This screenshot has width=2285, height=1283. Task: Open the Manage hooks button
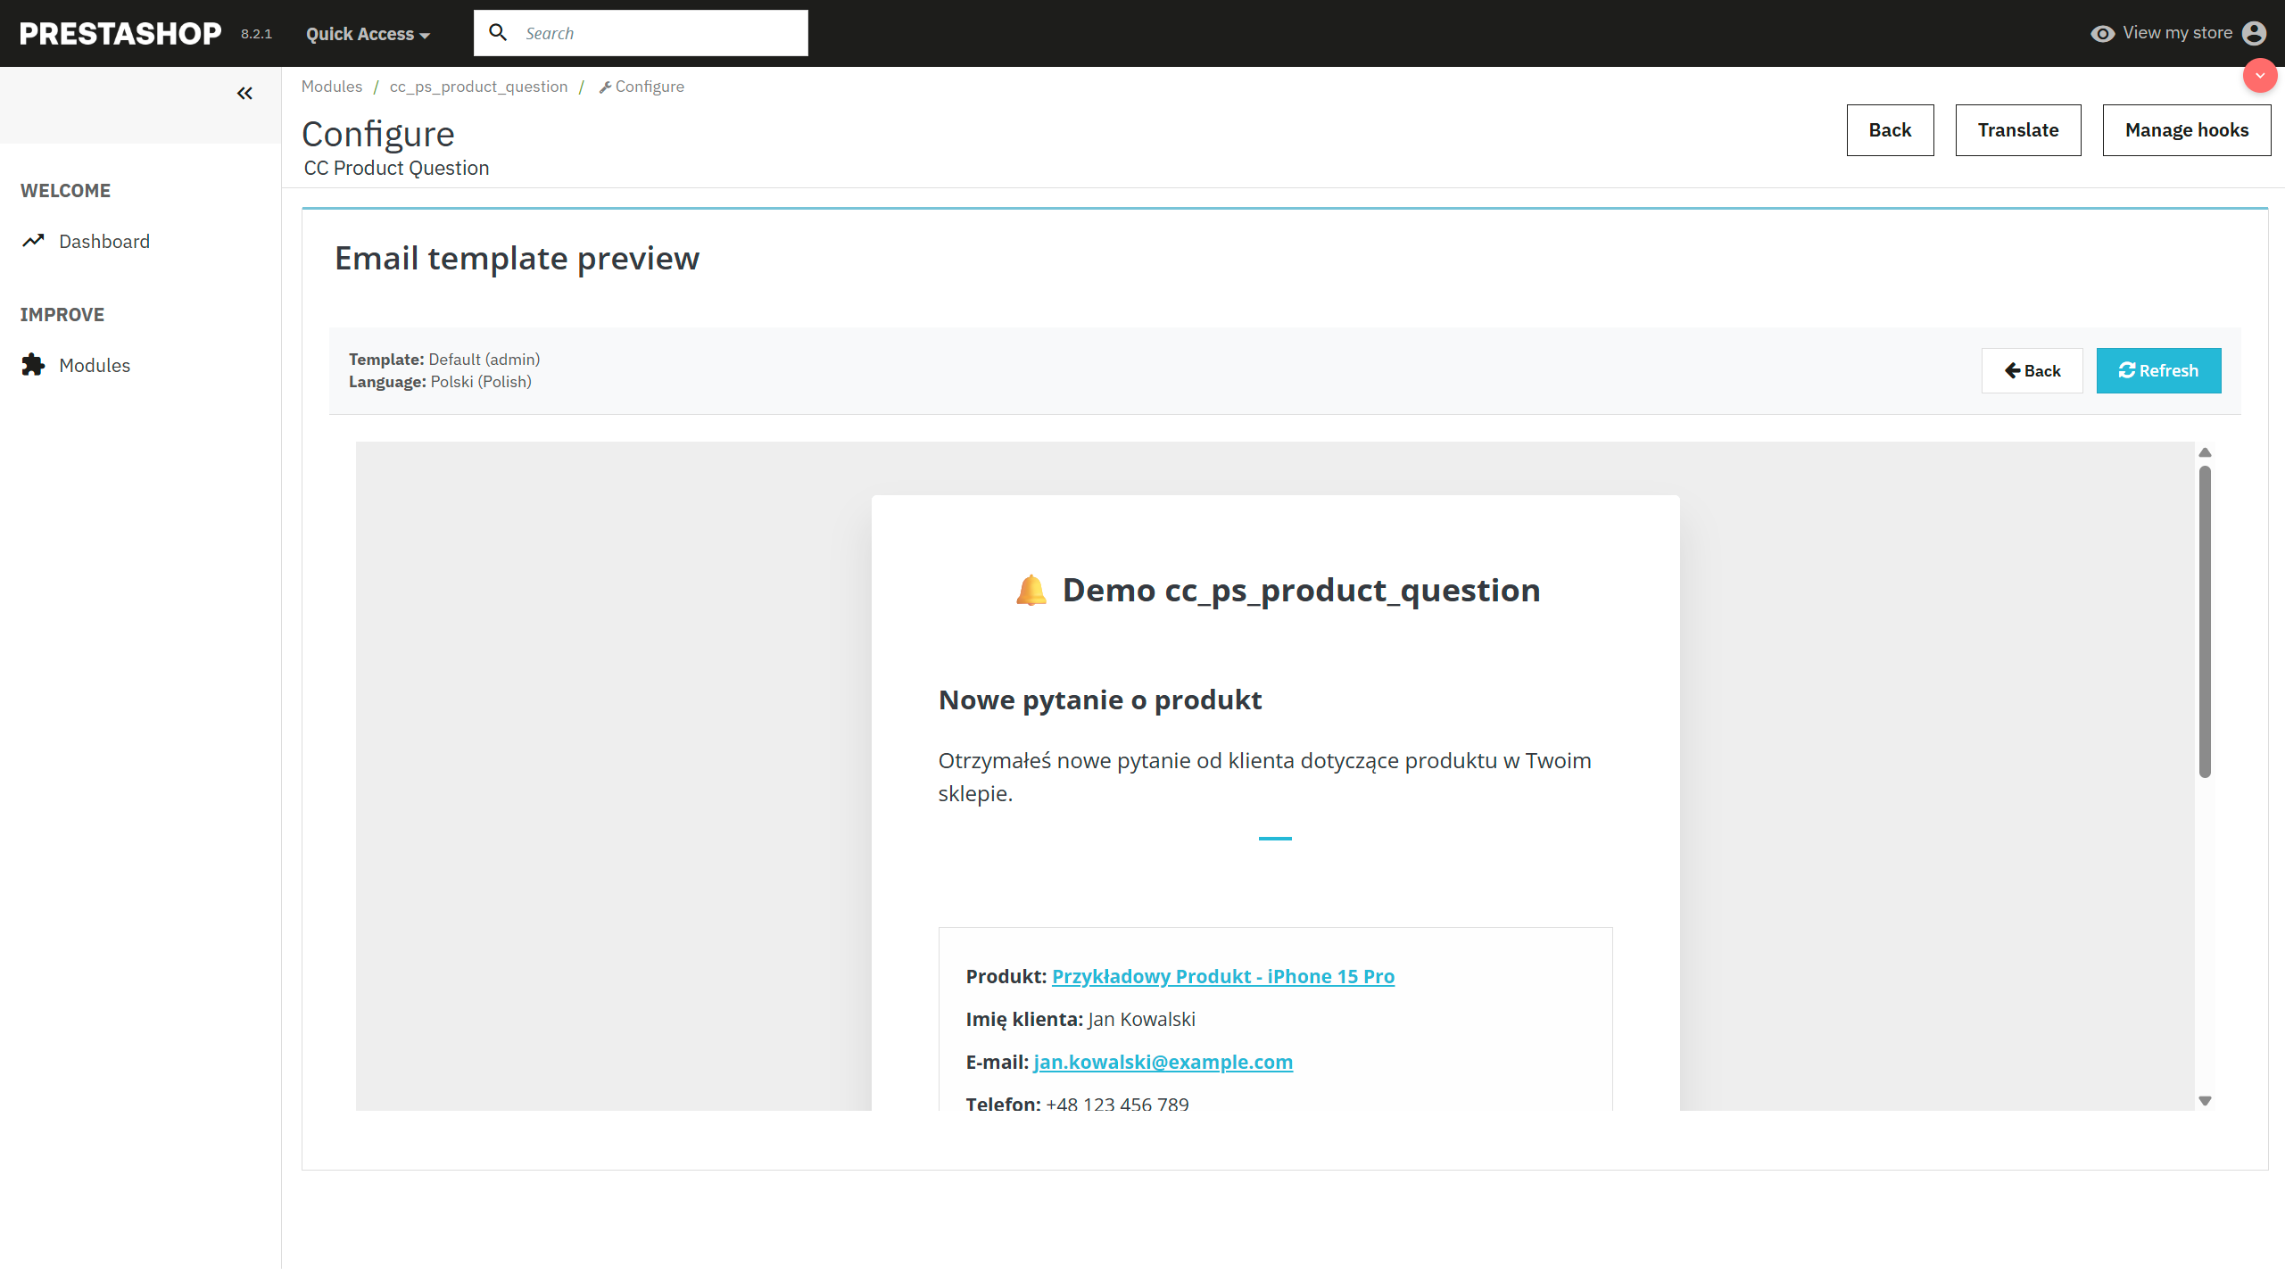pos(2186,129)
